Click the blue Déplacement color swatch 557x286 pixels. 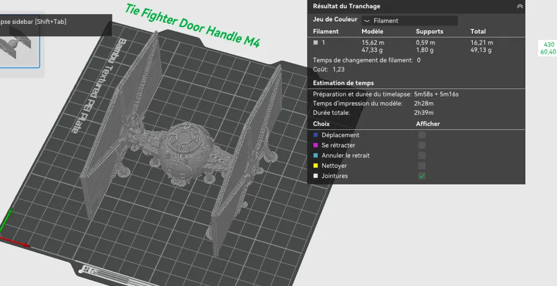pyautogui.click(x=315, y=135)
